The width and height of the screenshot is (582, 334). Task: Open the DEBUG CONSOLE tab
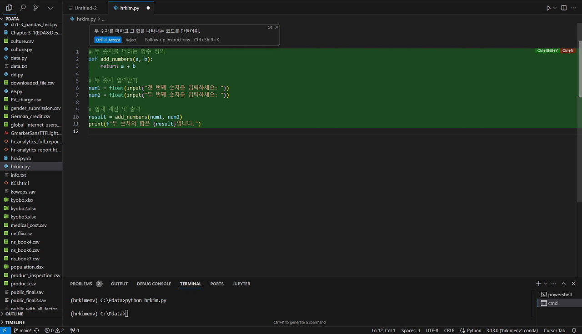click(154, 284)
